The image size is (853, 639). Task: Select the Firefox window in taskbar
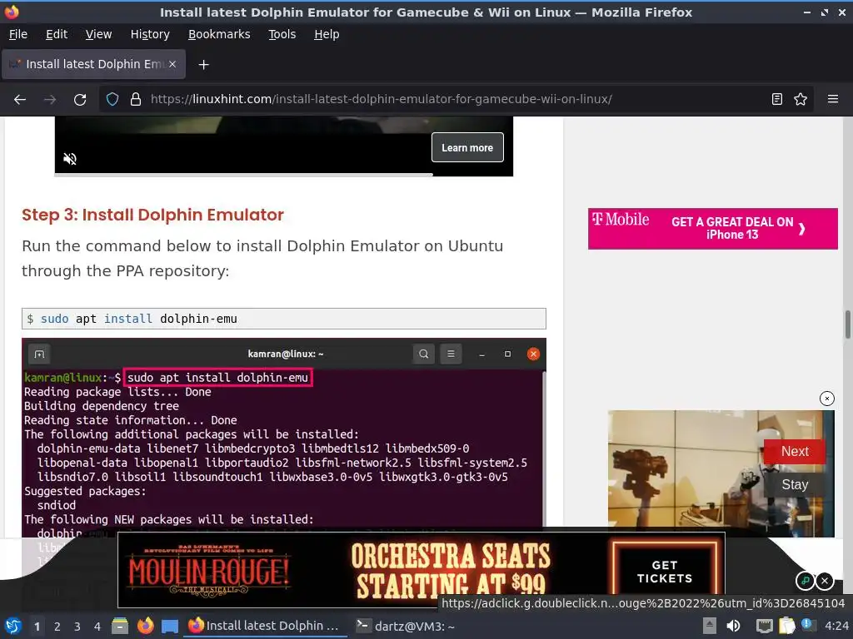[264, 627]
